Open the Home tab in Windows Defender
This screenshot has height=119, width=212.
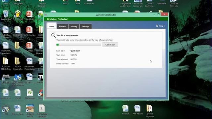[52, 26]
